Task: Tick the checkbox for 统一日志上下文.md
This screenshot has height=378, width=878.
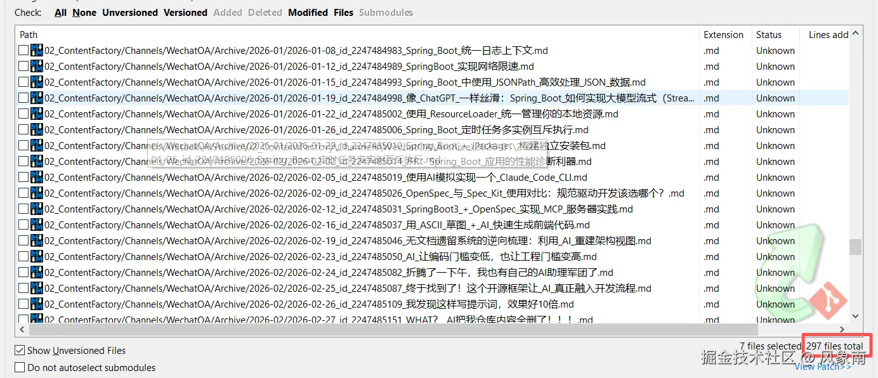Action: (23, 51)
